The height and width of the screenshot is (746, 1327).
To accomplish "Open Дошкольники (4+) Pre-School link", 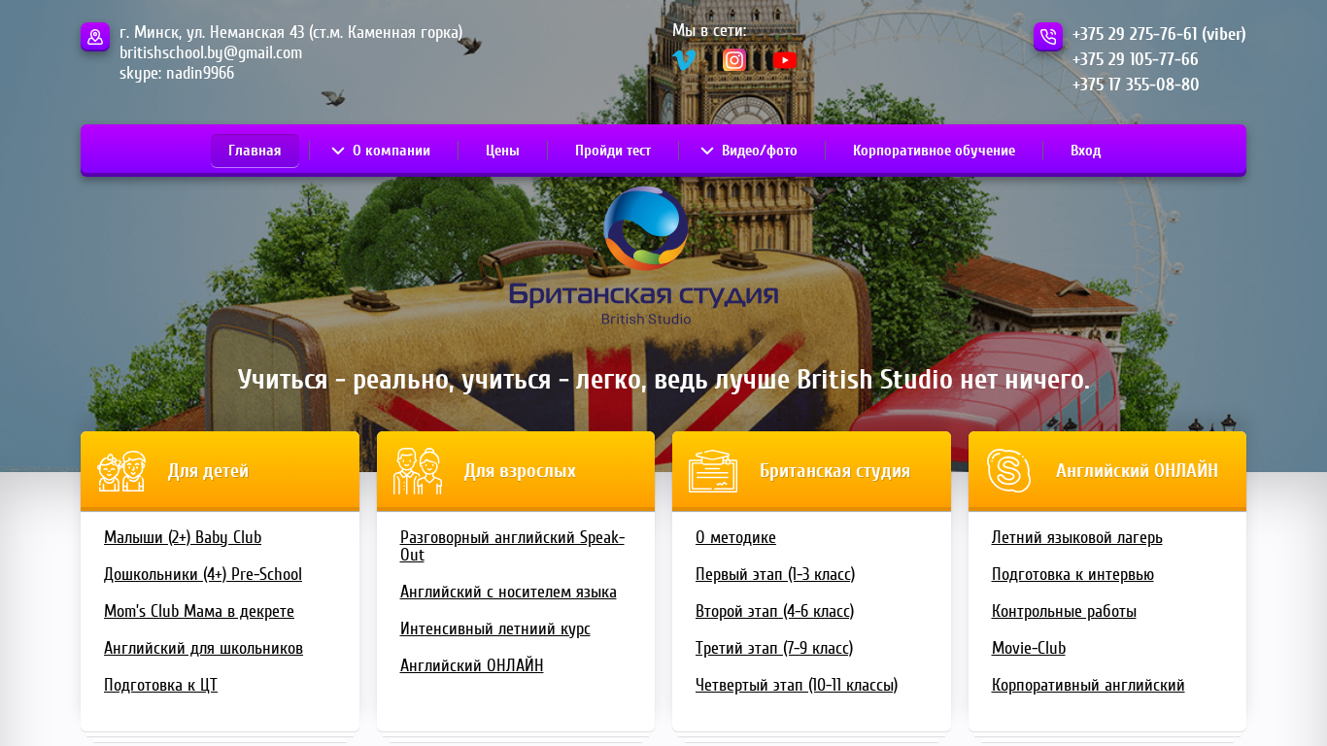I will (x=203, y=574).
